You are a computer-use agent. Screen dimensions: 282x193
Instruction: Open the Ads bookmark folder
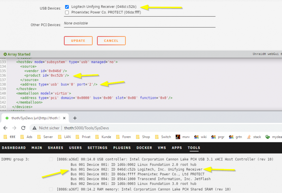point(26,137)
